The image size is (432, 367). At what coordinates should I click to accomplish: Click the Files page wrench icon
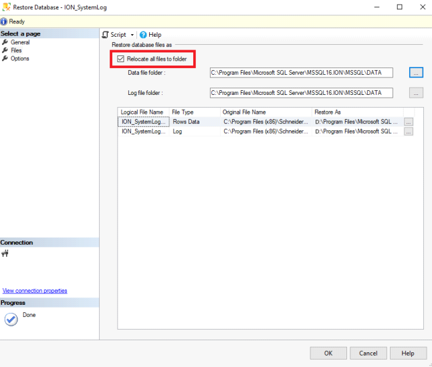point(5,50)
